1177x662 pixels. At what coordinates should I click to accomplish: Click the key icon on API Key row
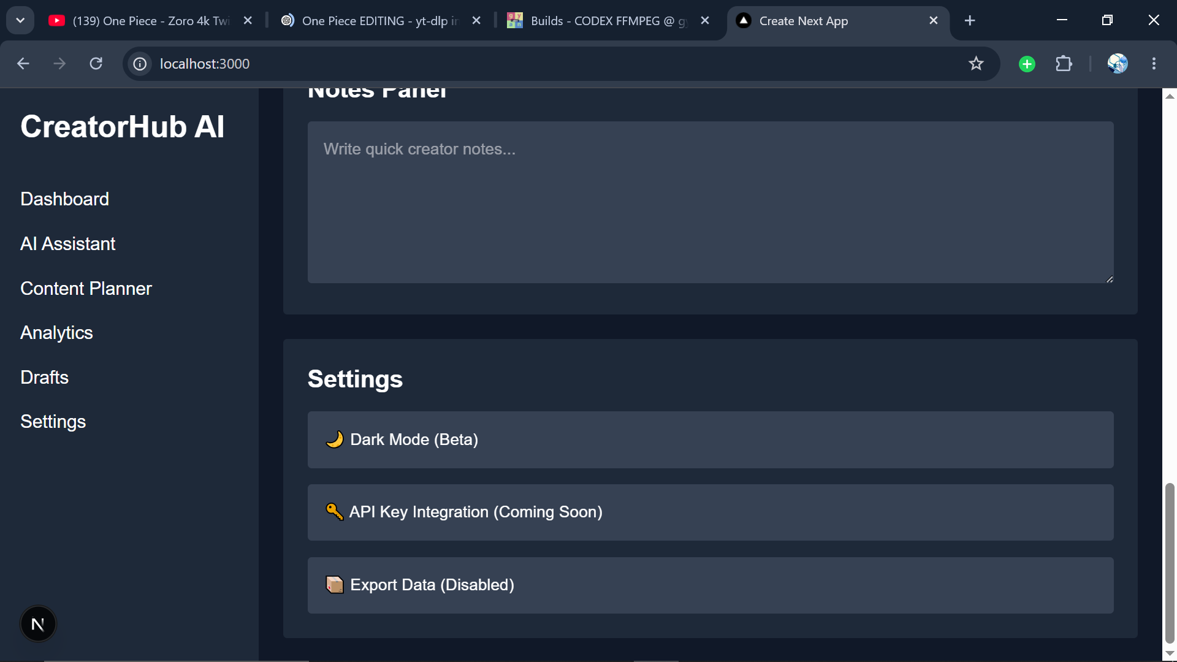pos(334,512)
